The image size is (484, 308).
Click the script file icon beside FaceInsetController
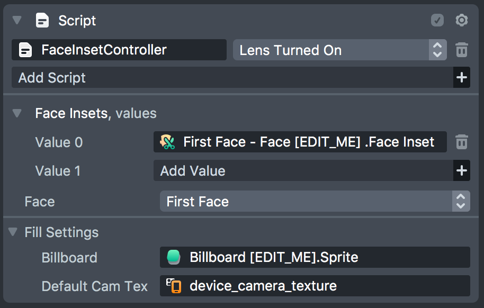[x=25, y=50]
